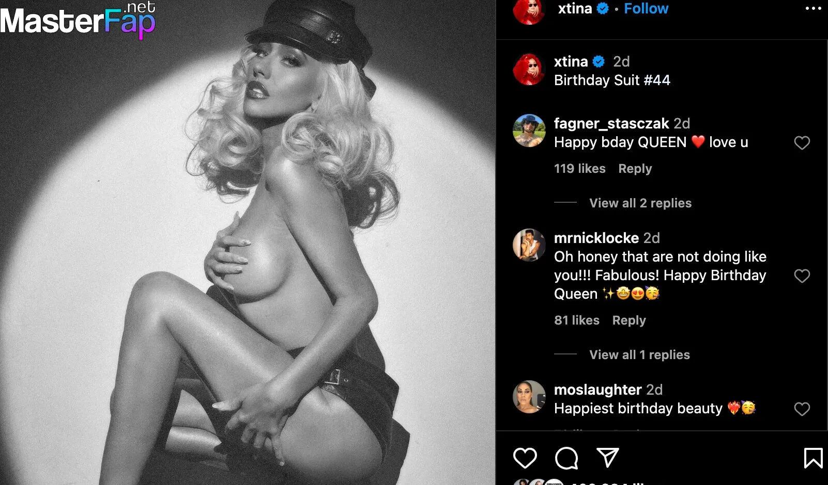Like mrnicklocke's comment heart
Image resolution: width=828 pixels, height=485 pixels.
(x=802, y=276)
